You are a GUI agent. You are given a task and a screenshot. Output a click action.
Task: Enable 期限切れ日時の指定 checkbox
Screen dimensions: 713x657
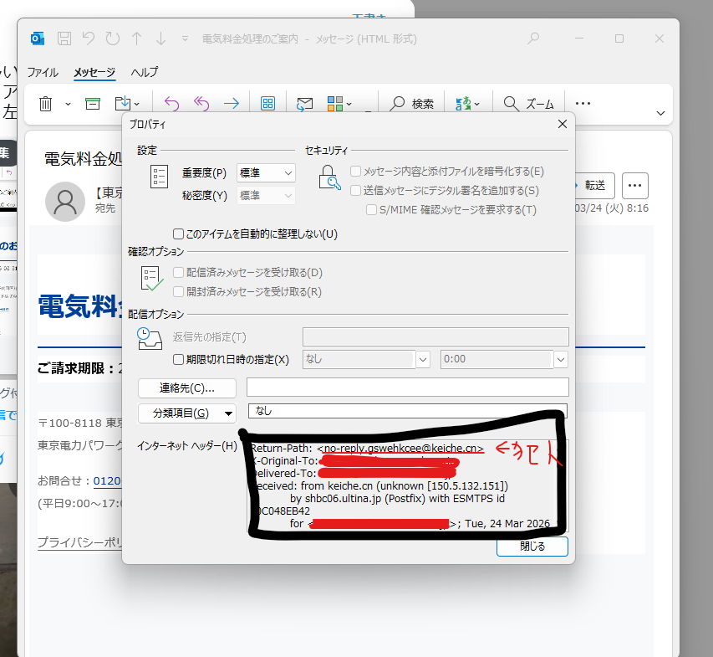point(178,358)
